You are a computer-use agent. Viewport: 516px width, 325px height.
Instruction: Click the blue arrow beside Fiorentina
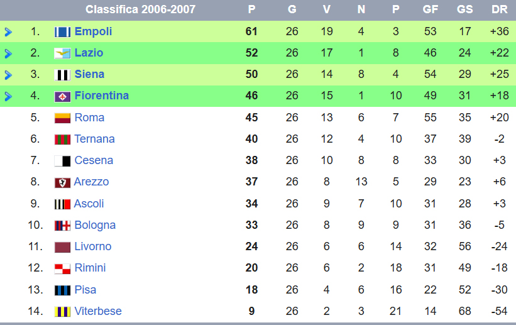pyautogui.click(x=8, y=96)
